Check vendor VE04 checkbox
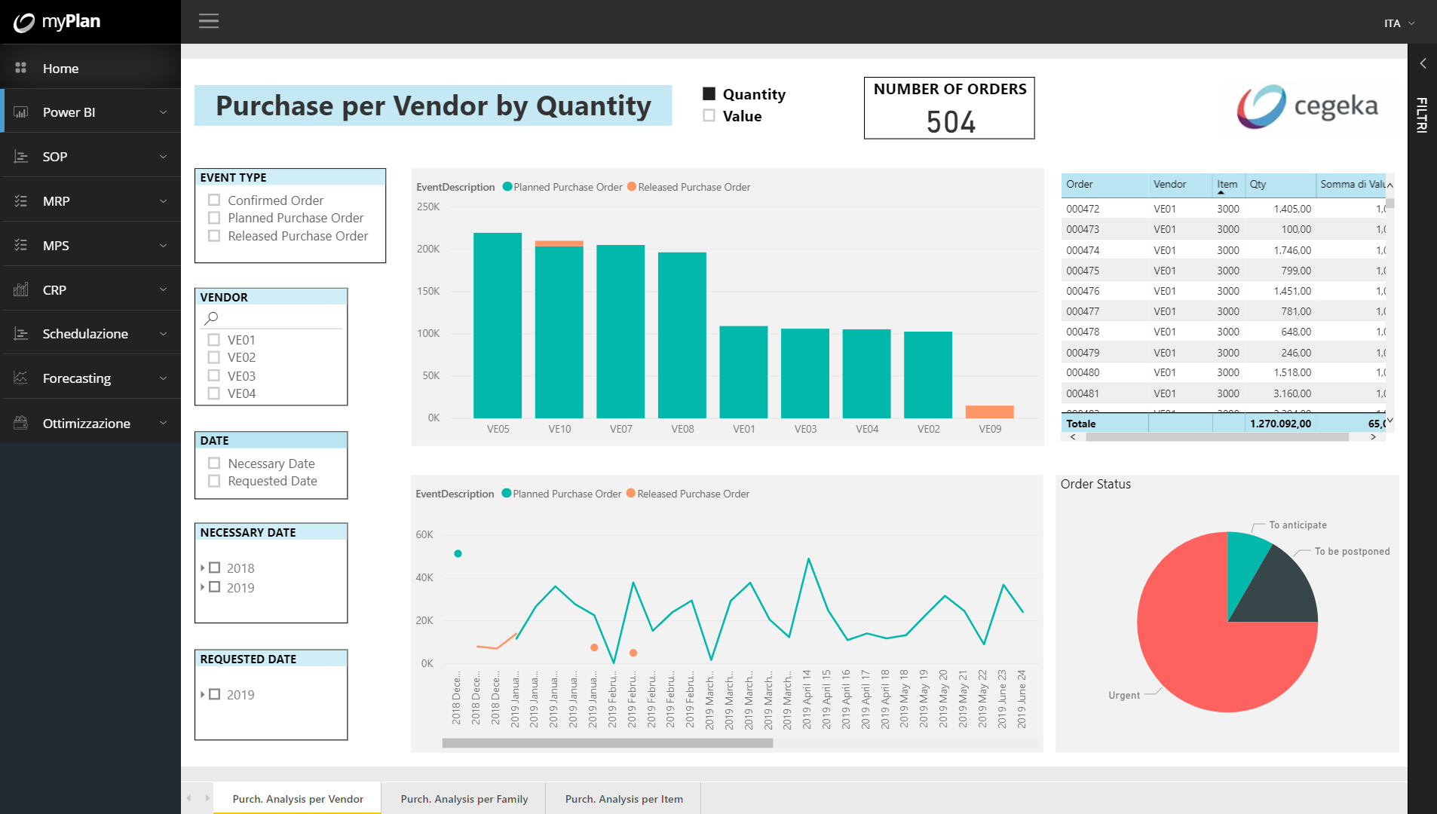Image resolution: width=1437 pixels, height=814 pixels. (x=214, y=393)
